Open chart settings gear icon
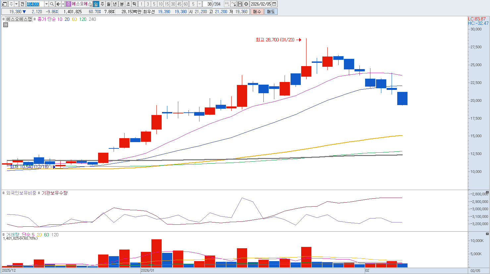The image size is (490, 274). pos(246,4)
